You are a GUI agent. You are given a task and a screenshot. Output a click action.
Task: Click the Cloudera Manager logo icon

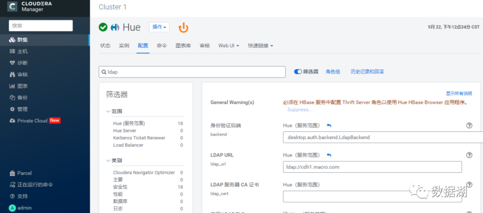point(13,6)
